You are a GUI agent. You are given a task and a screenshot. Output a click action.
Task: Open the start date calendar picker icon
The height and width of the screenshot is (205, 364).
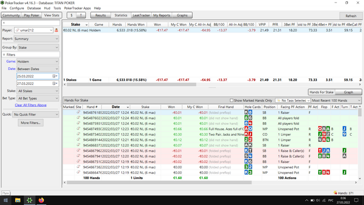coord(55,76)
